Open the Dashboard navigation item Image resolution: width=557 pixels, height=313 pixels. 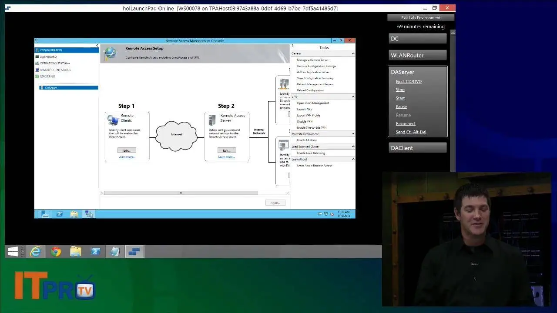point(48,57)
